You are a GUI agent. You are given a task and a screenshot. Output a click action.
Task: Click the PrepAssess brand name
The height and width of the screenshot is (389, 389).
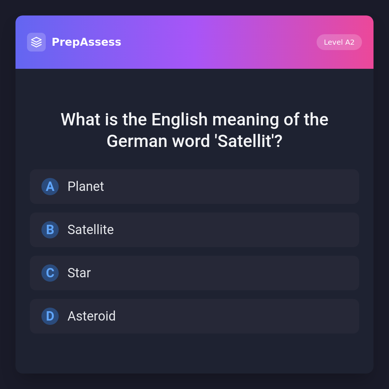86,42
